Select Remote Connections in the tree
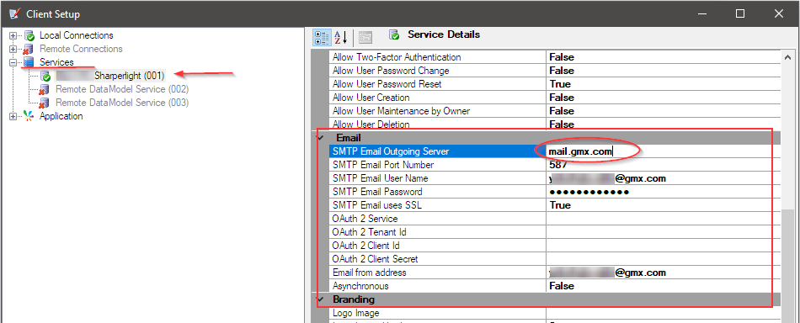 tap(81, 49)
